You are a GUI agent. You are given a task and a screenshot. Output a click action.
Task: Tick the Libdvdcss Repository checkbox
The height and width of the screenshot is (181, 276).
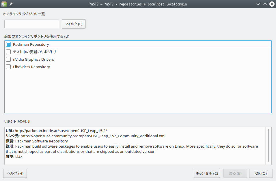[8, 67]
